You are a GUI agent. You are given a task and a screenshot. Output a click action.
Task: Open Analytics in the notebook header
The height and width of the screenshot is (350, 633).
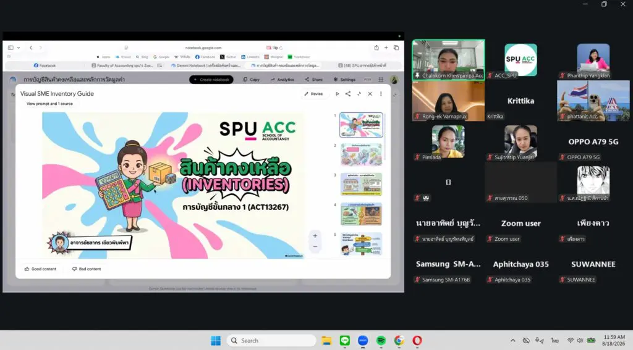(282, 80)
